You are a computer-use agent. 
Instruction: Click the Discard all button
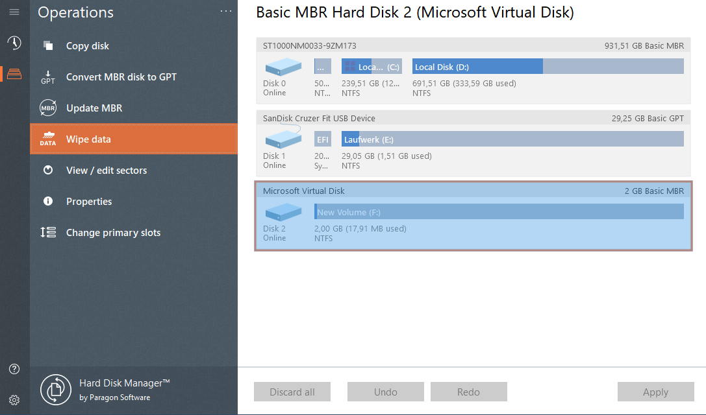292,392
